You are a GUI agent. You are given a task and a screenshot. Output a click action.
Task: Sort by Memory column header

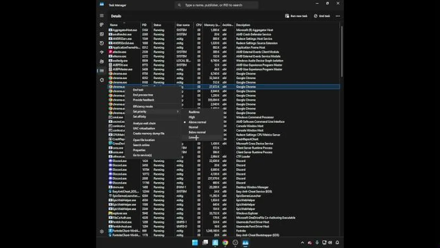(x=212, y=25)
